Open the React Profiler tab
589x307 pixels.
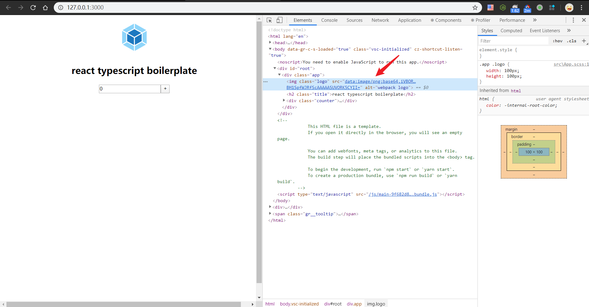coord(481,20)
